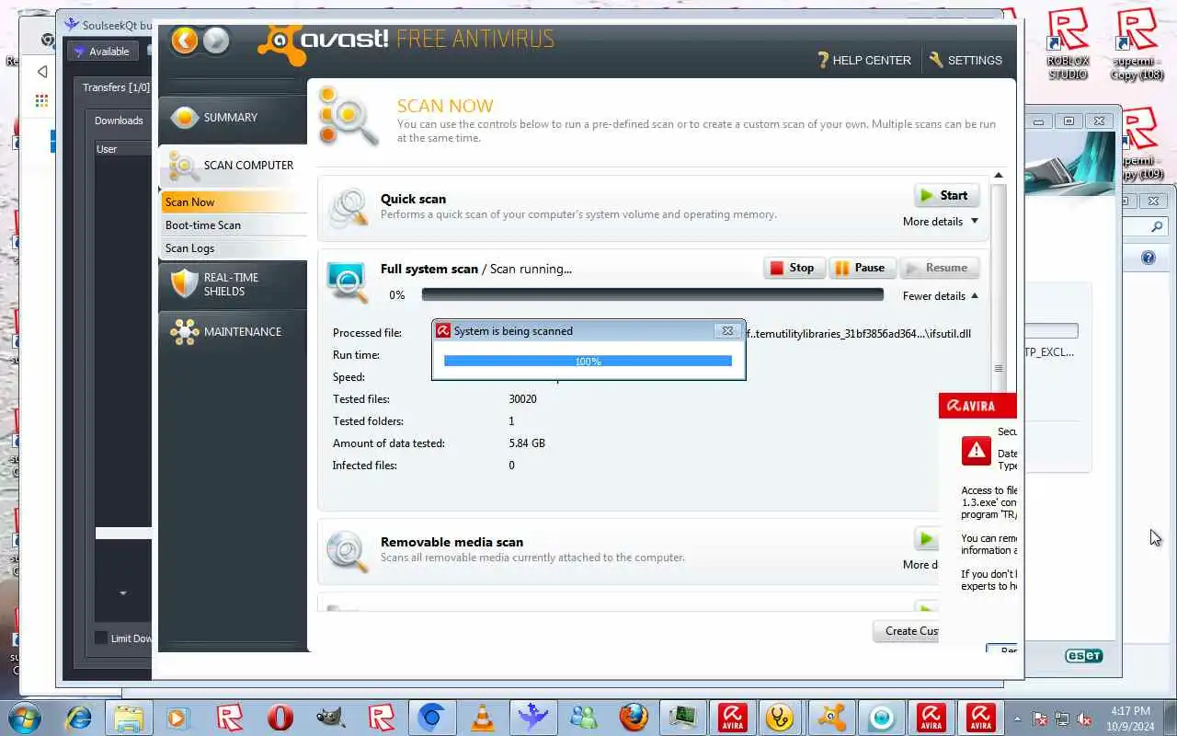Click the small down arrow in SoulseekQt panel
Screen dimensions: 1177x736
tap(123, 593)
